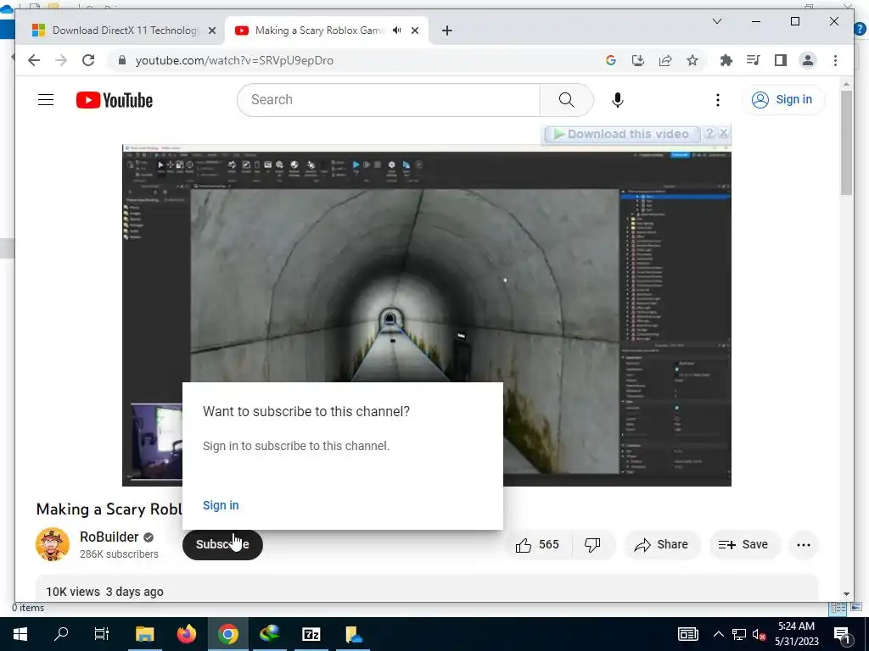Click the install app icon in address bar
This screenshot has height=651, width=869.
click(x=638, y=60)
